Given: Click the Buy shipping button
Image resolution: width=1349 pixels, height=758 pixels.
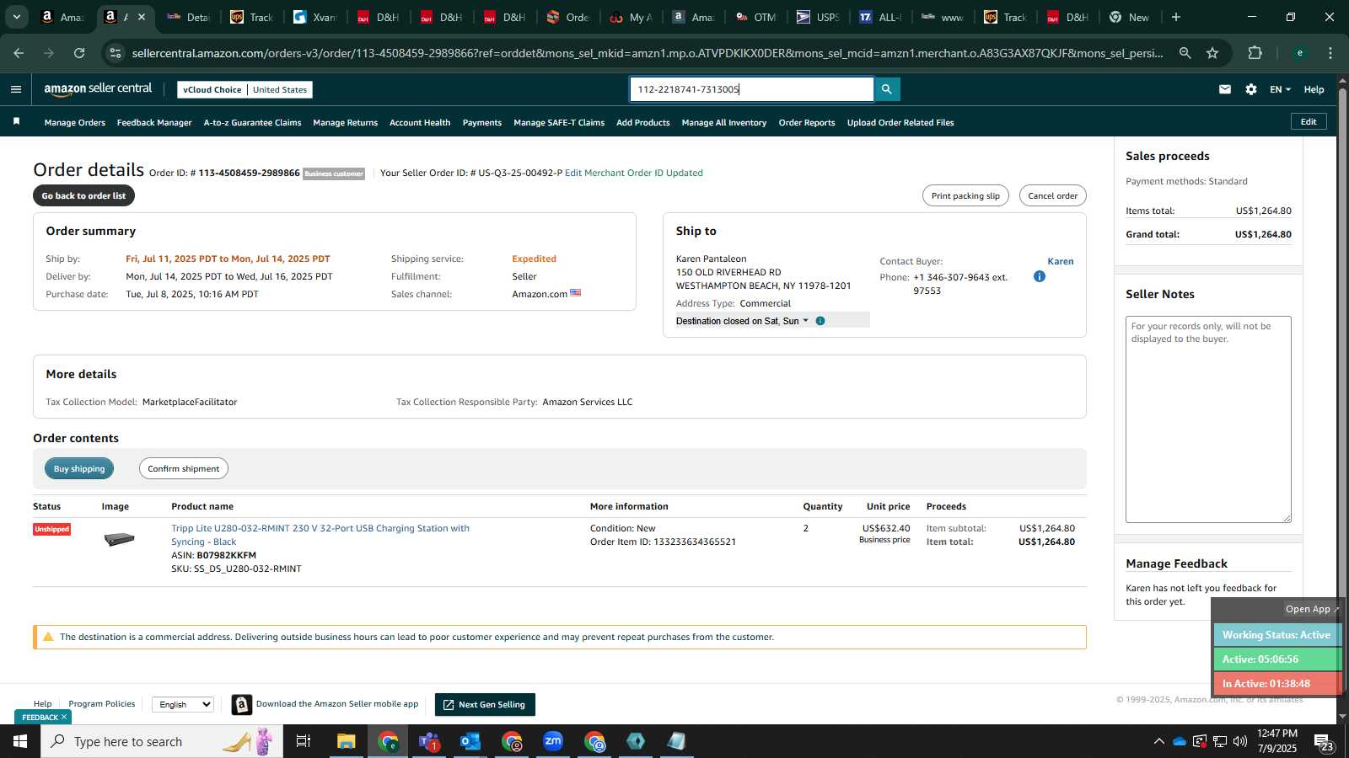Looking at the screenshot, I should click(79, 468).
